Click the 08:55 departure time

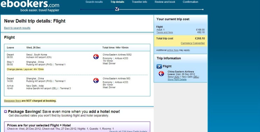10,57
